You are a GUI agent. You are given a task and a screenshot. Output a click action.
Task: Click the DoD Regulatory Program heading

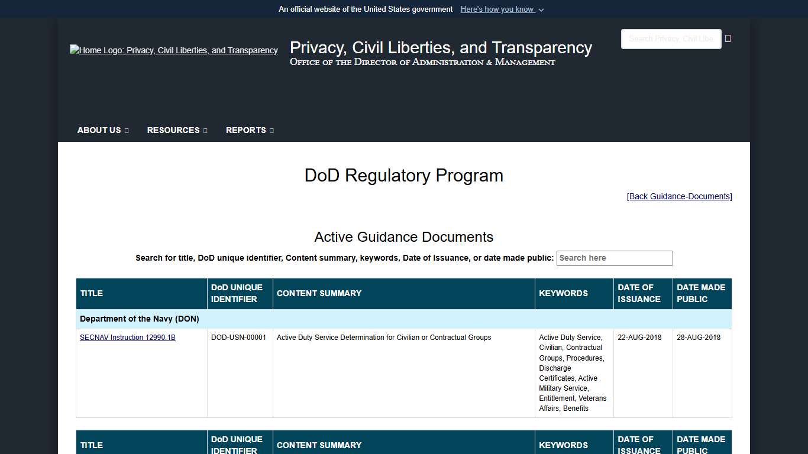[403, 176]
